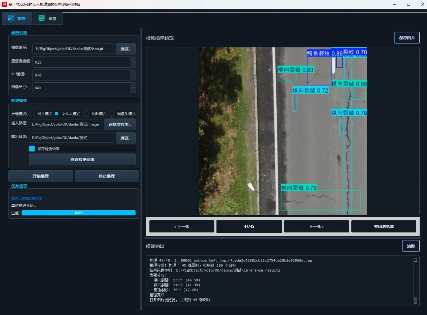Click the '结果已保存到' log line
427x315 pixels.
215,270
